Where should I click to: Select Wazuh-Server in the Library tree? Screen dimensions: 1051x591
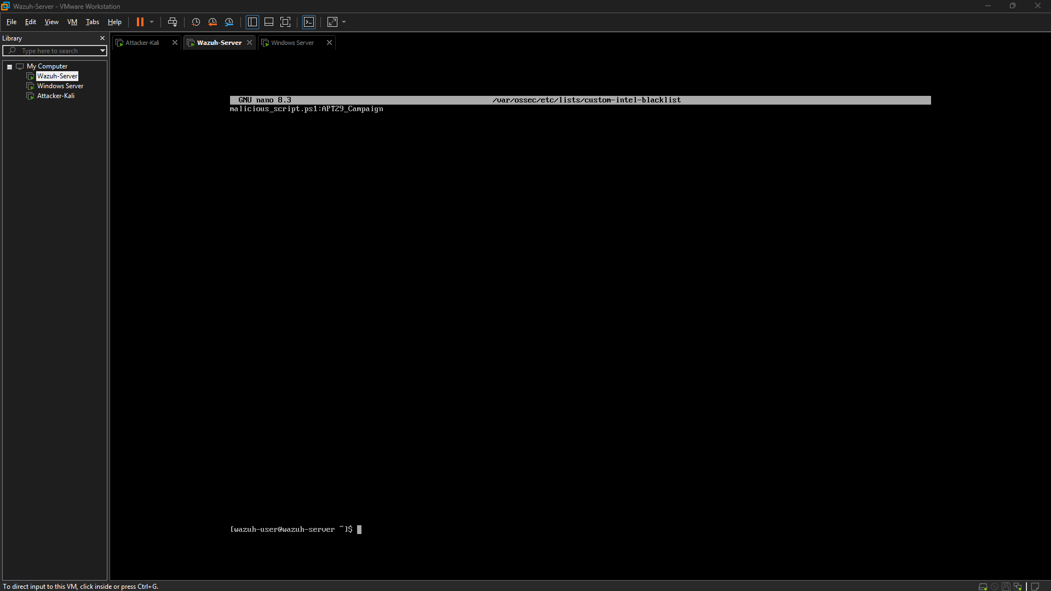tap(57, 76)
